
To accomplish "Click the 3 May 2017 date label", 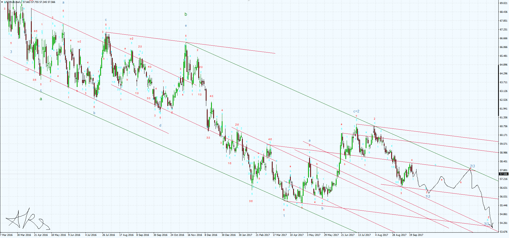I will pos(314,235).
